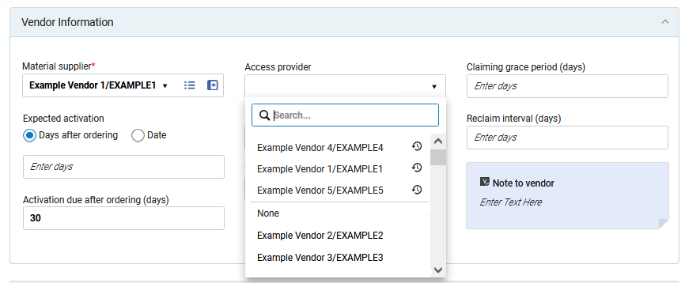The width and height of the screenshot is (685, 287).
Task: Click the Reclaim interval days field
Action: [567, 138]
